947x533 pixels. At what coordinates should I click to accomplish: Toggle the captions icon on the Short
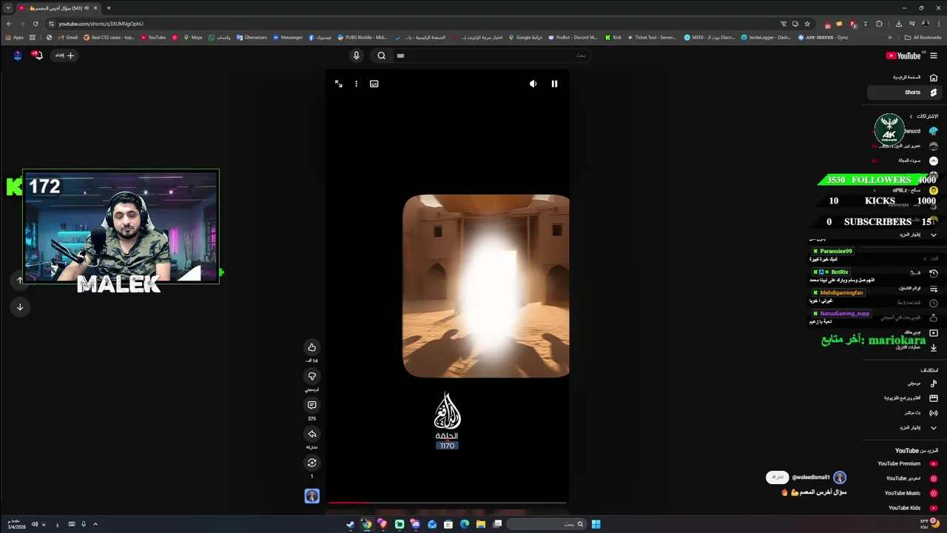point(374,84)
